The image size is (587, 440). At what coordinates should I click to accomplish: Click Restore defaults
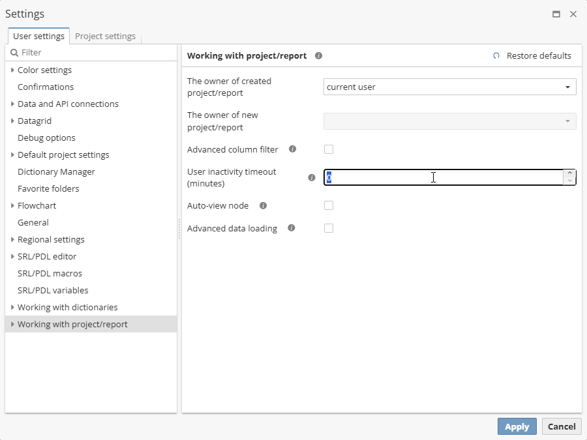(532, 56)
